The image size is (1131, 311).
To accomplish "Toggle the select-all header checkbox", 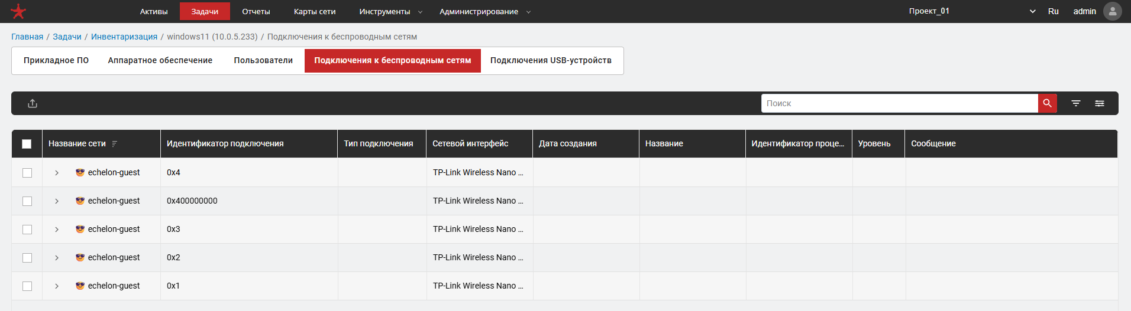I will pyautogui.click(x=27, y=144).
